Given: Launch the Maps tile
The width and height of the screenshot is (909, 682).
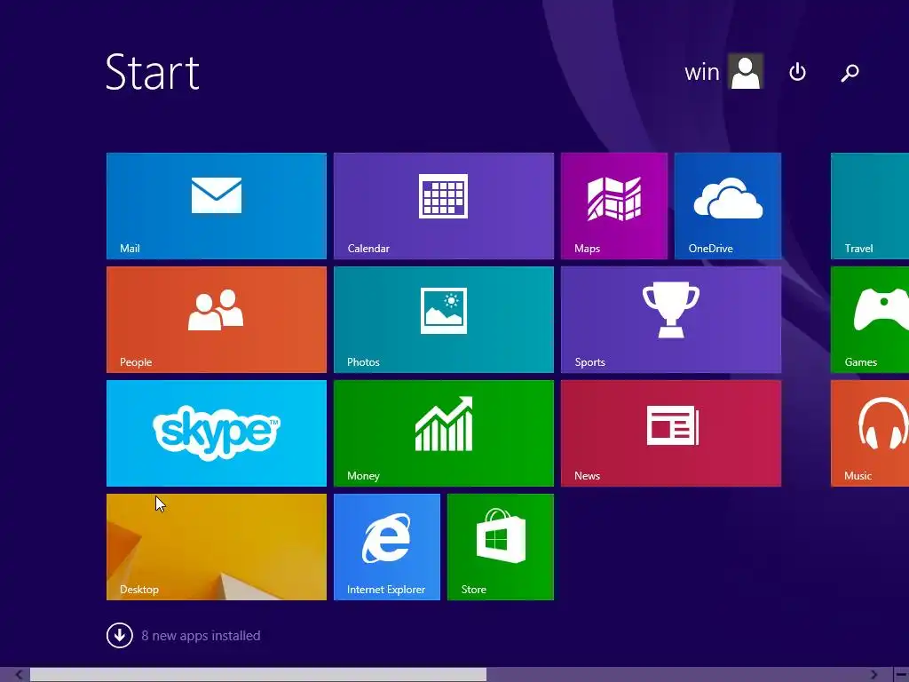Looking at the screenshot, I should (614, 206).
